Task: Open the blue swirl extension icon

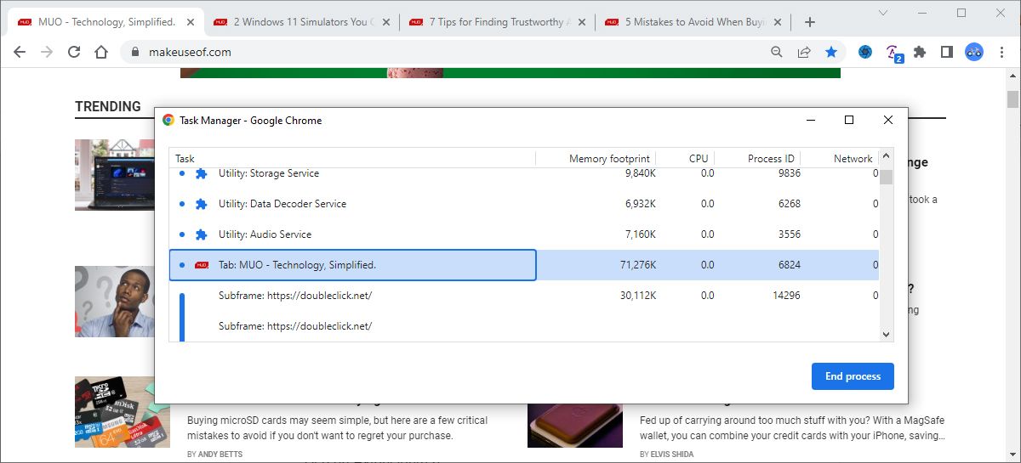Action: [x=865, y=52]
